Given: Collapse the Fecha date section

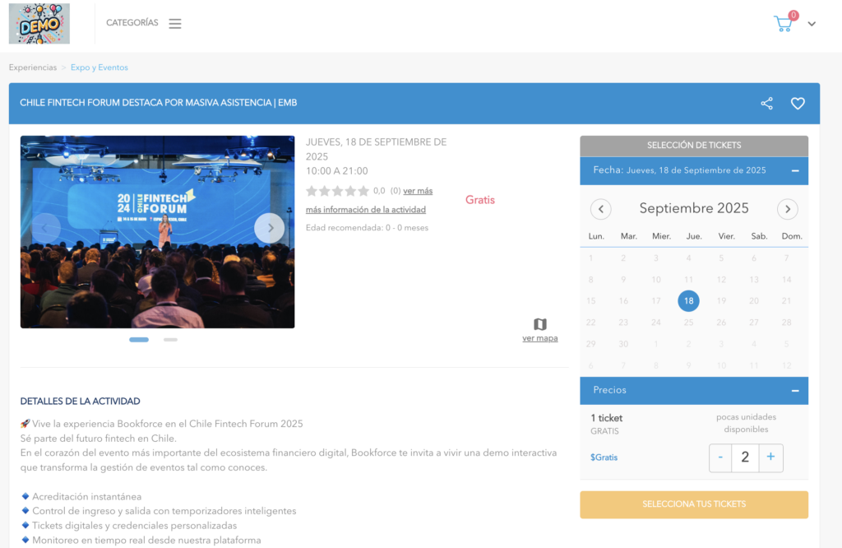Looking at the screenshot, I should 795,171.
